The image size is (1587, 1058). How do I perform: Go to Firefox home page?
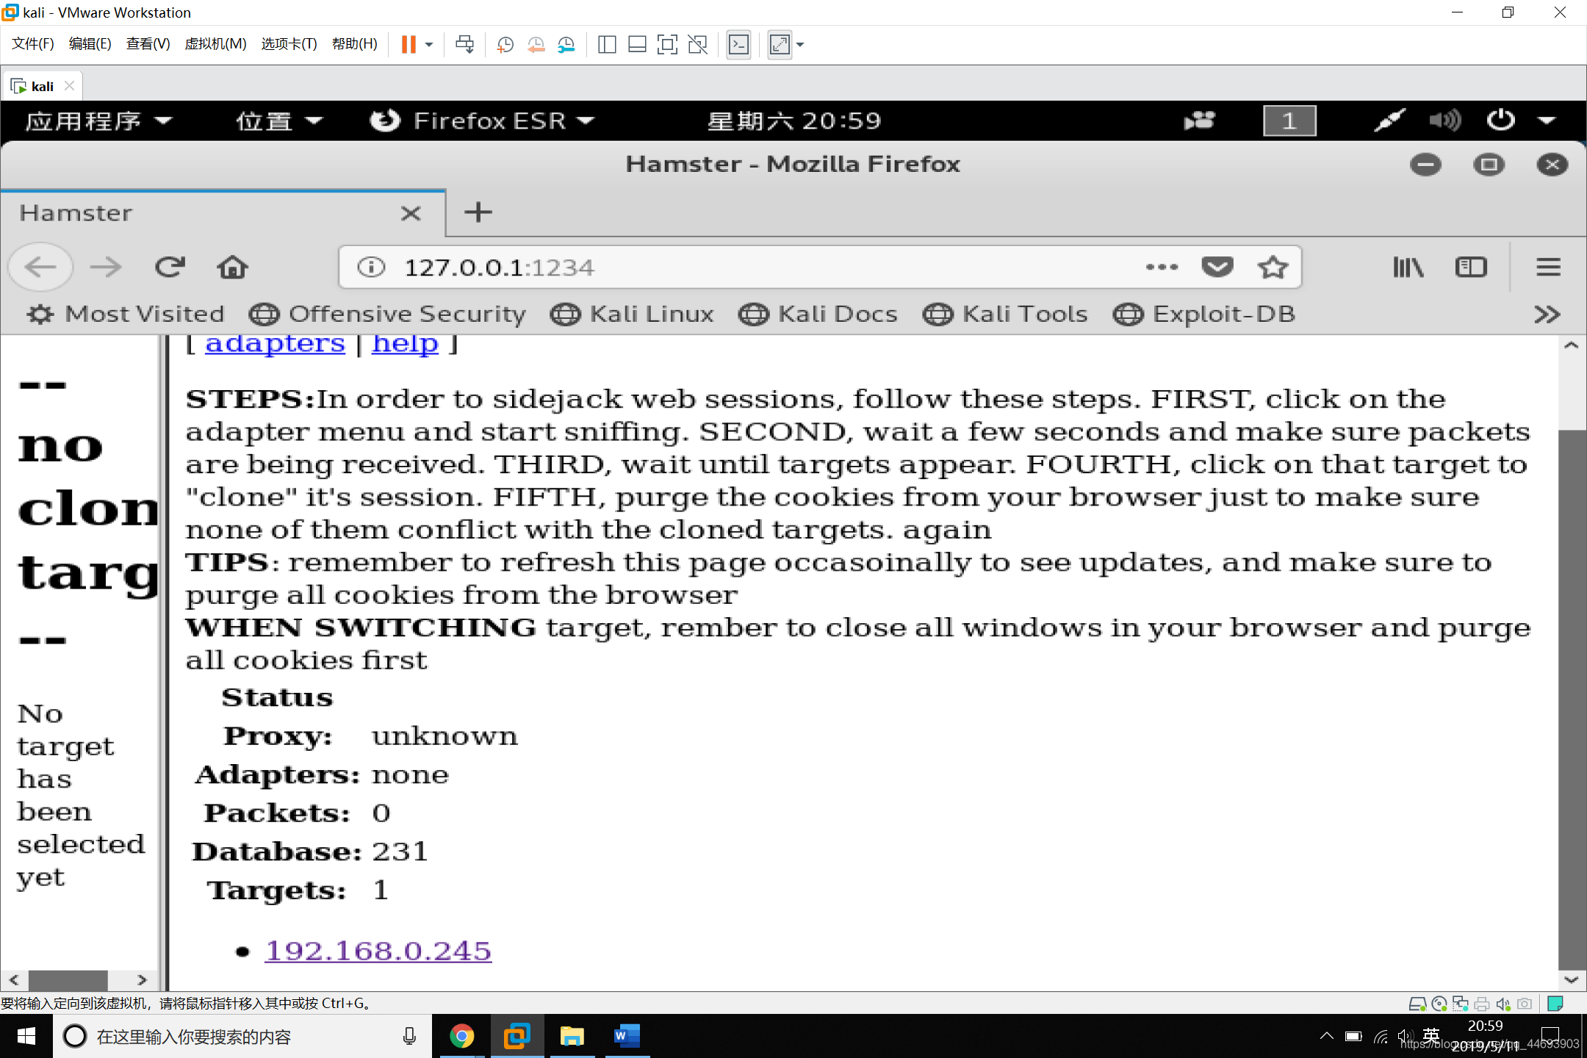(232, 267)
